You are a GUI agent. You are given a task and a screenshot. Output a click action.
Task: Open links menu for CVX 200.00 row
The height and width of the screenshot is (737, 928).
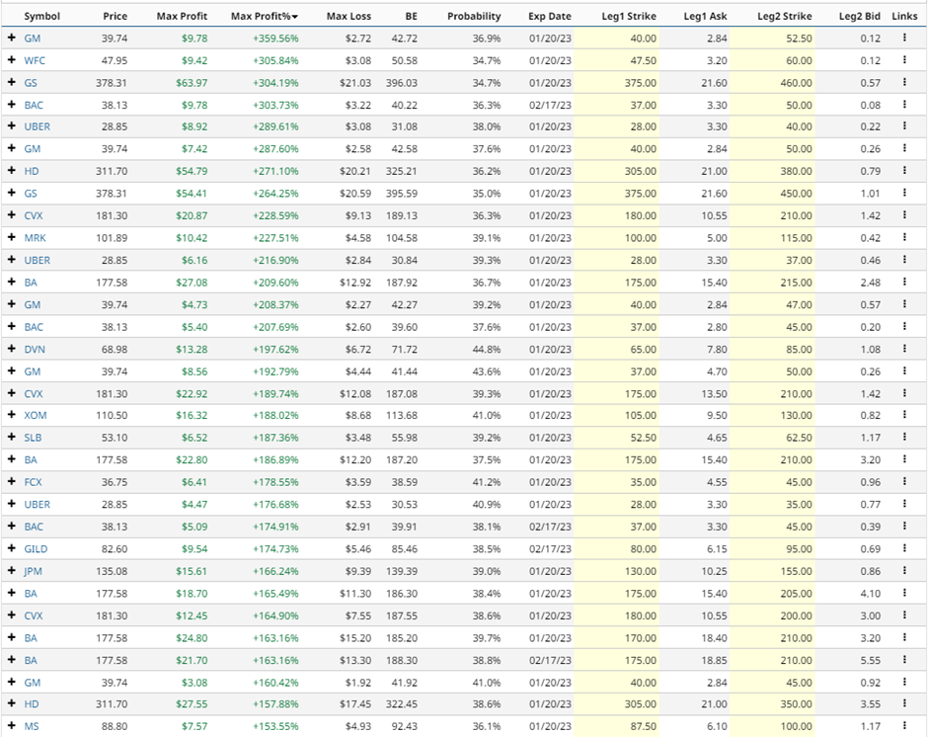click(x=904, y=614)
